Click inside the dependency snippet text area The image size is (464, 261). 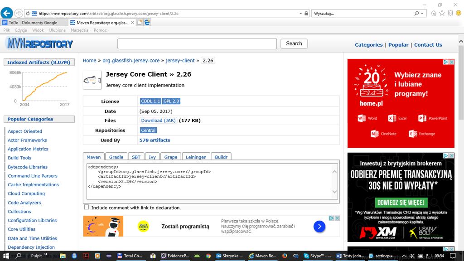click(212, 181)
